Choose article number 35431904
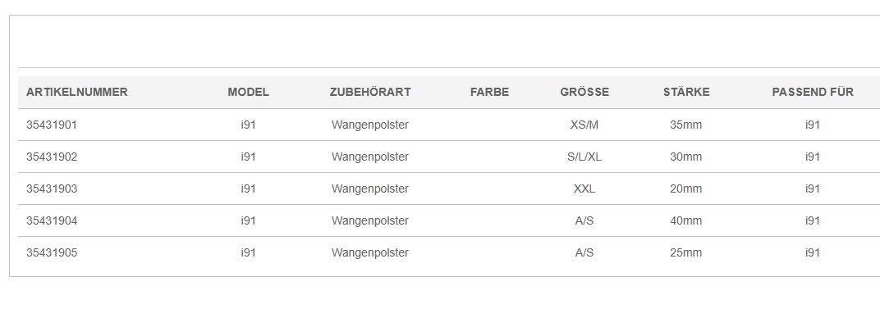This screenshot has width=880, height=318. 52,220
